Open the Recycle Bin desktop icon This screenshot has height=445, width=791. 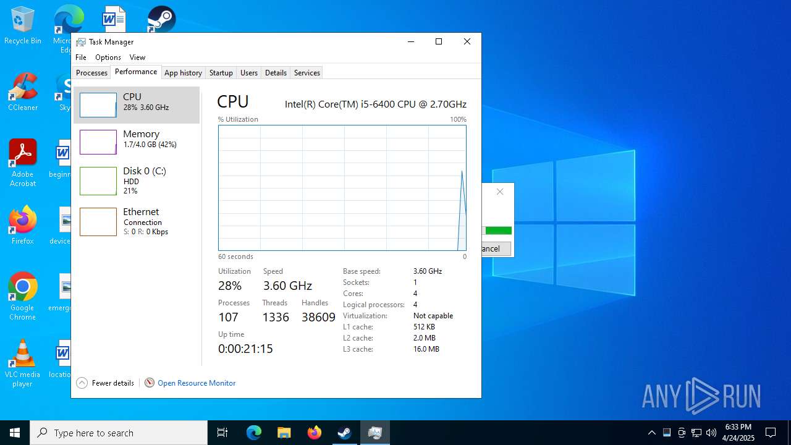(23, 26)
